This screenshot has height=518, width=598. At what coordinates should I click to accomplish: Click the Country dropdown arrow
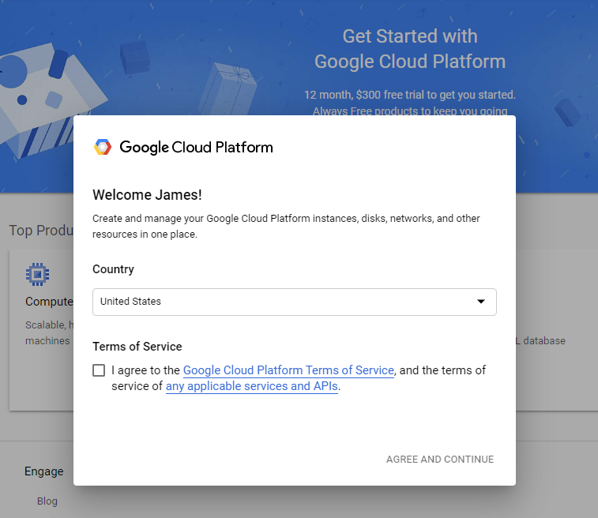481,302
